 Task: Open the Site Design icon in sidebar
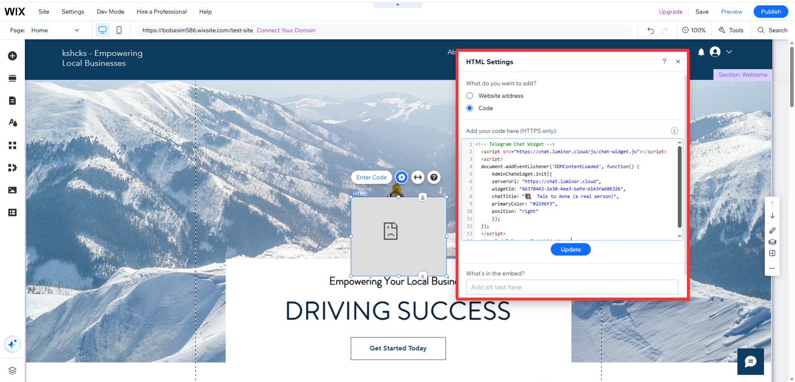pos(12,123)
